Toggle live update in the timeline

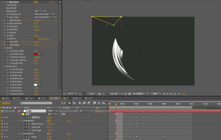pos(69,103)
